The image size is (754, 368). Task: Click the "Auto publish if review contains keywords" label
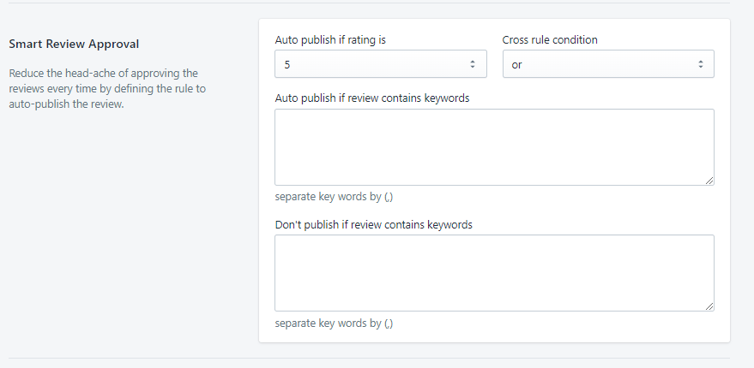371,98
